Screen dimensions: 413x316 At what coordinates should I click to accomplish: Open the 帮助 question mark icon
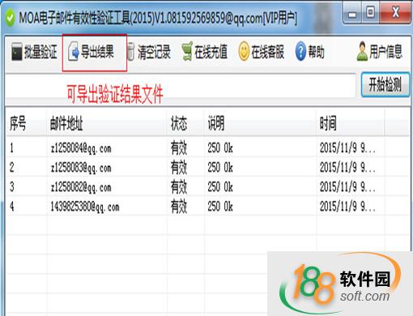[300, 51]
